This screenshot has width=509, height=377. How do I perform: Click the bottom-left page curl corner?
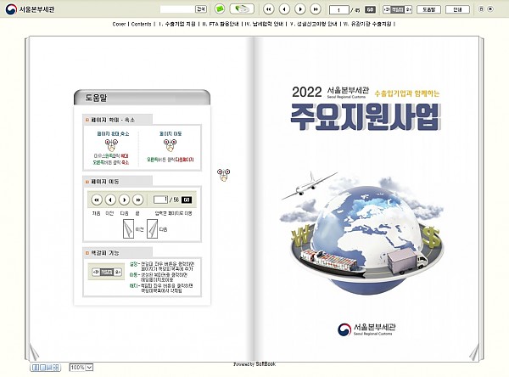pyautogui.click(x=34, y=352)
